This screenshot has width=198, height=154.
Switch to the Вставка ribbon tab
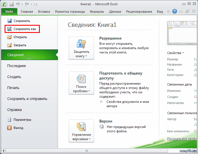point(44,12)
